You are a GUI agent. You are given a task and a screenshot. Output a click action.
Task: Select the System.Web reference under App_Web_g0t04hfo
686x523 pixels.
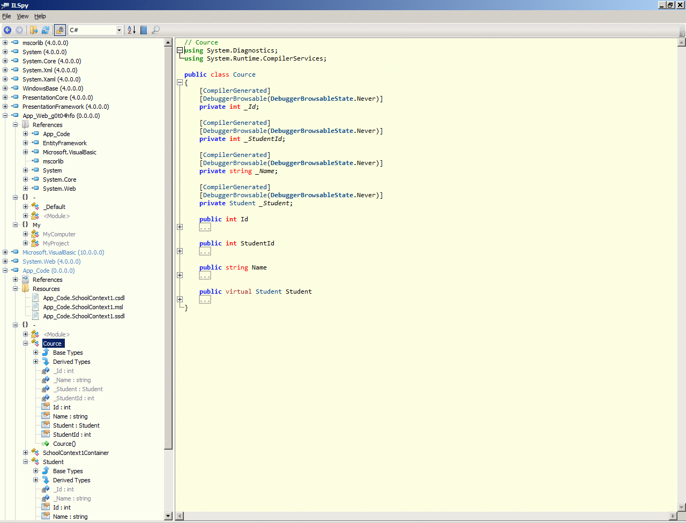[x=59, y=189]
